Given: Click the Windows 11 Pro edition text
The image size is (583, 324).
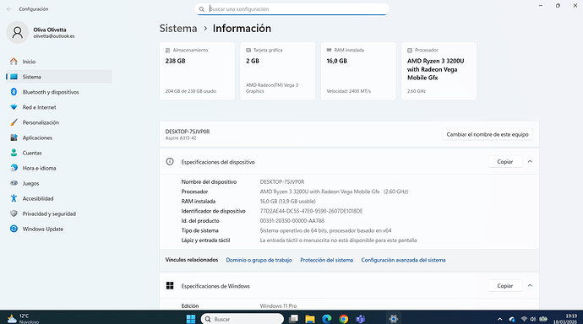Looking at the screenshot, I should point(278,305).
